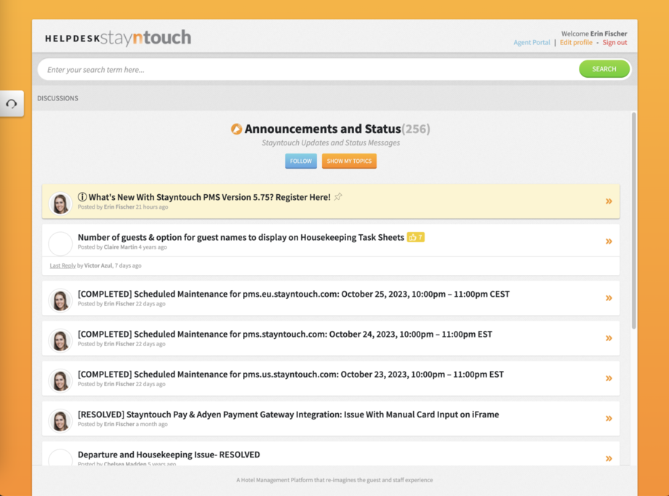The width and height of the screenshot is (669, 496).
Task: Click avatar on October 23 maintenance post
Action: tap(60, 381)
